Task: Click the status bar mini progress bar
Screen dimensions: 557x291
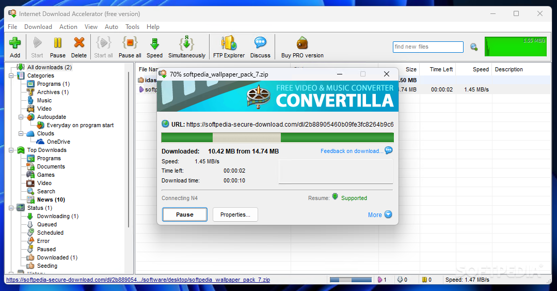Action: (x=351, y=280)
